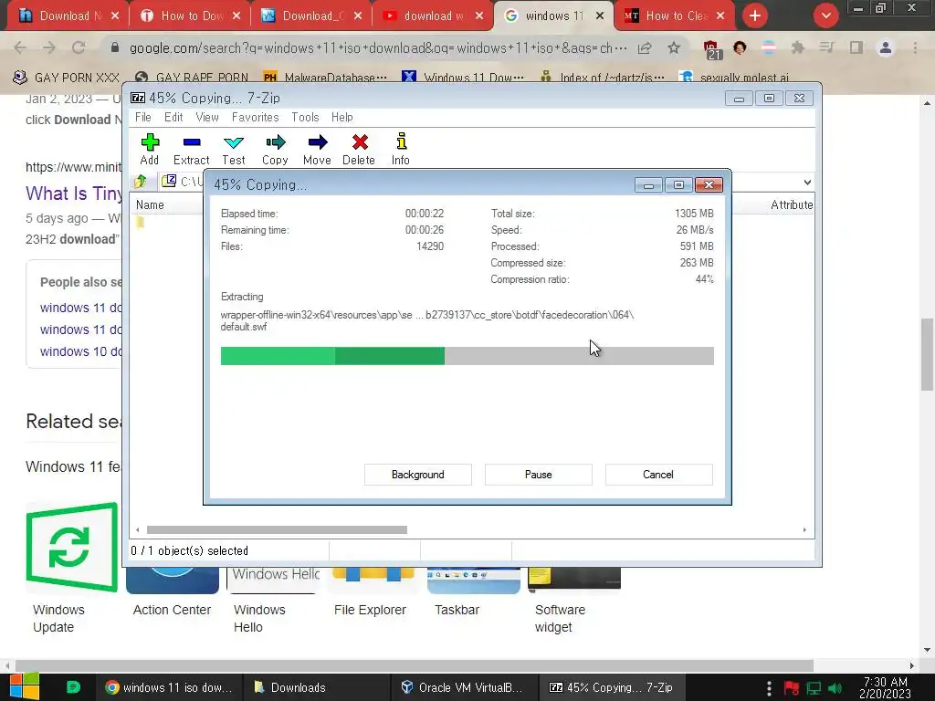This screenshot has width=935, height=701.
Task: Open Tools menu in 7-Zip
Action: pyautogui.click(x=305, y=118)
